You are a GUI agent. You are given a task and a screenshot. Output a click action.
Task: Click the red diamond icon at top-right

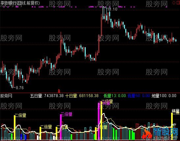point(174,3)
